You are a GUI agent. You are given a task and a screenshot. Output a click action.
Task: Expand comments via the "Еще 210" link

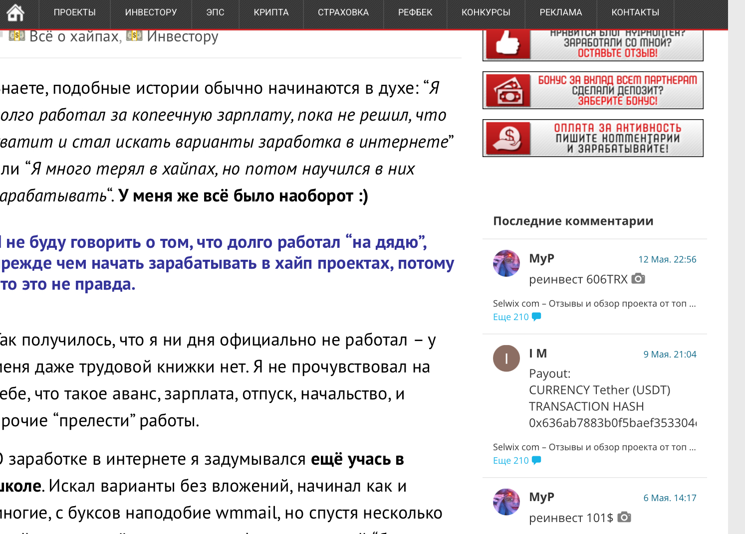coord(510,316)
